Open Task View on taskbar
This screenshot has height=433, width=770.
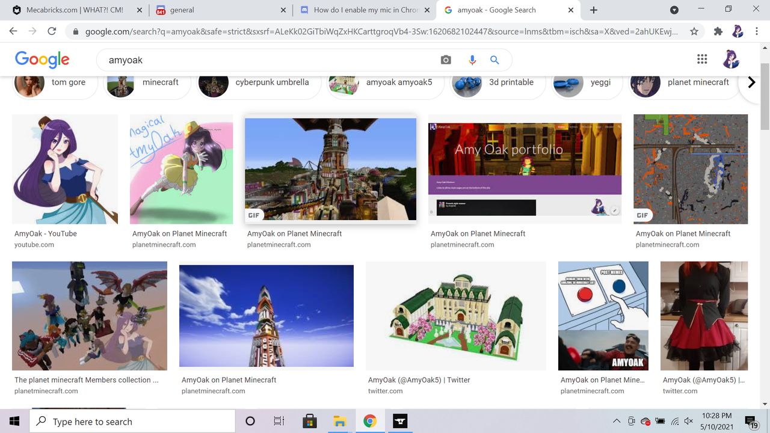coord(279,421)
